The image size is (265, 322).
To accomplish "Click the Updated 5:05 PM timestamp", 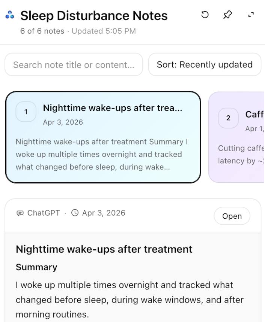I will coord(104,31).
